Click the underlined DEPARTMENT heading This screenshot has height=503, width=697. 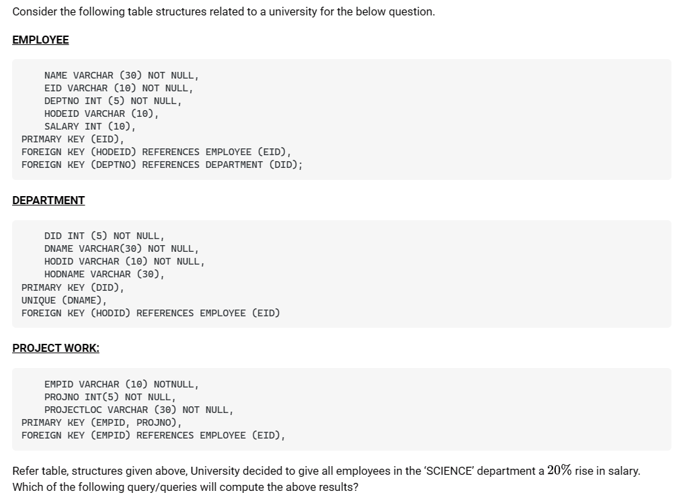click(x=48, y=200)
